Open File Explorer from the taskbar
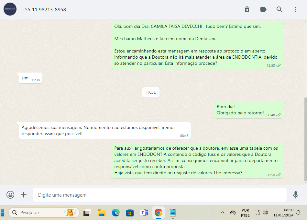This screenshot has height=220, width=307. click(102, 213)
